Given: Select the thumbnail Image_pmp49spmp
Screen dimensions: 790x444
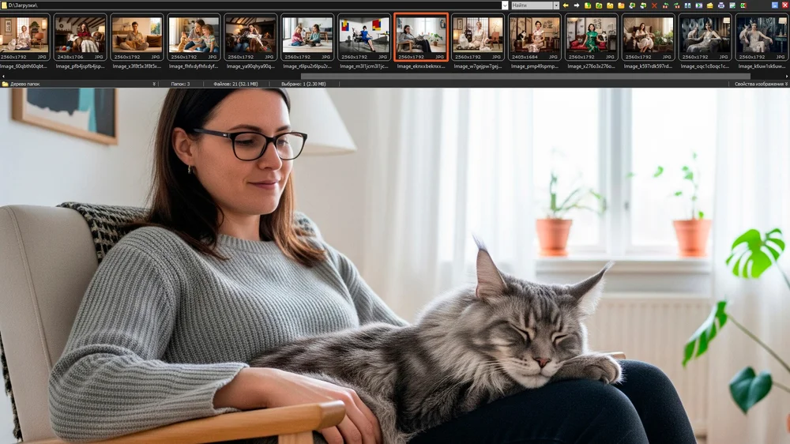Looking at the screenshot, I should pyautogui.click(x=535, y=37).
